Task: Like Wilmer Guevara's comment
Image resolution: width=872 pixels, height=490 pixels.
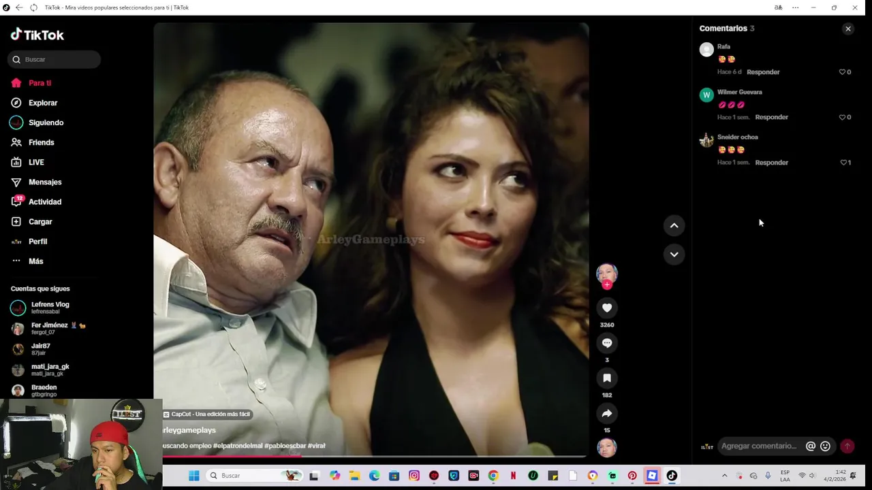Action: [x=842, y=117]
